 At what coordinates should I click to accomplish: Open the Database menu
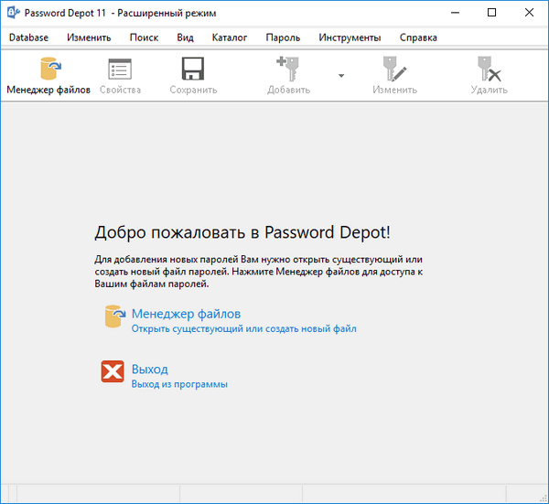[x=28, y=38]
